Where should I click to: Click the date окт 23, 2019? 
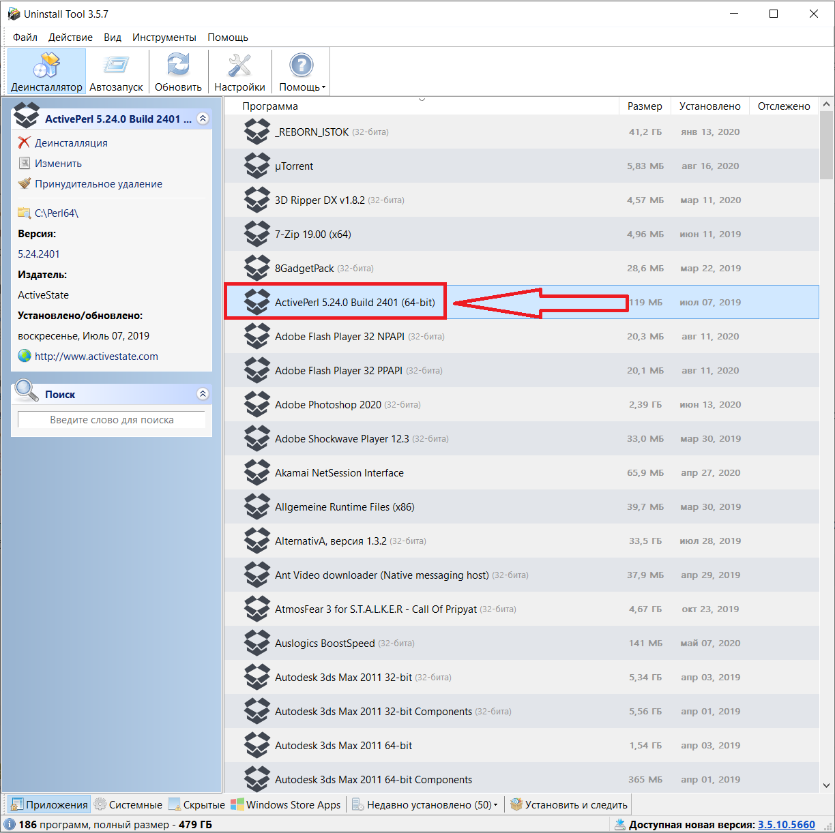pos(710,609)
